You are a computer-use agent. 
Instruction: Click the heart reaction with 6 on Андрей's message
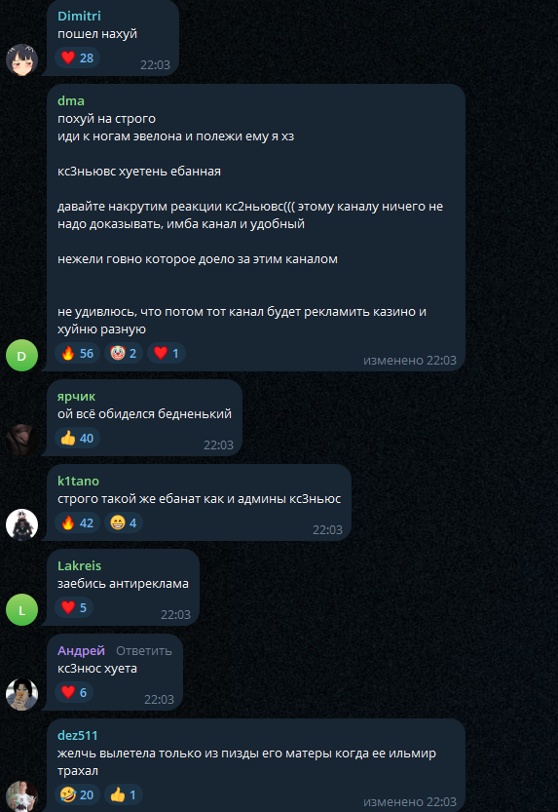click(x=73, y=692)
